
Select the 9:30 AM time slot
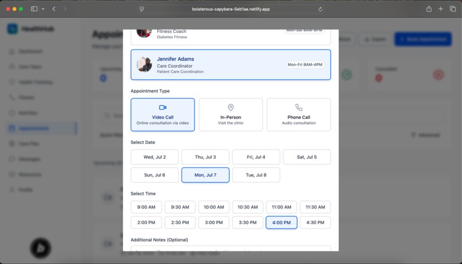[x=180, y=207]
